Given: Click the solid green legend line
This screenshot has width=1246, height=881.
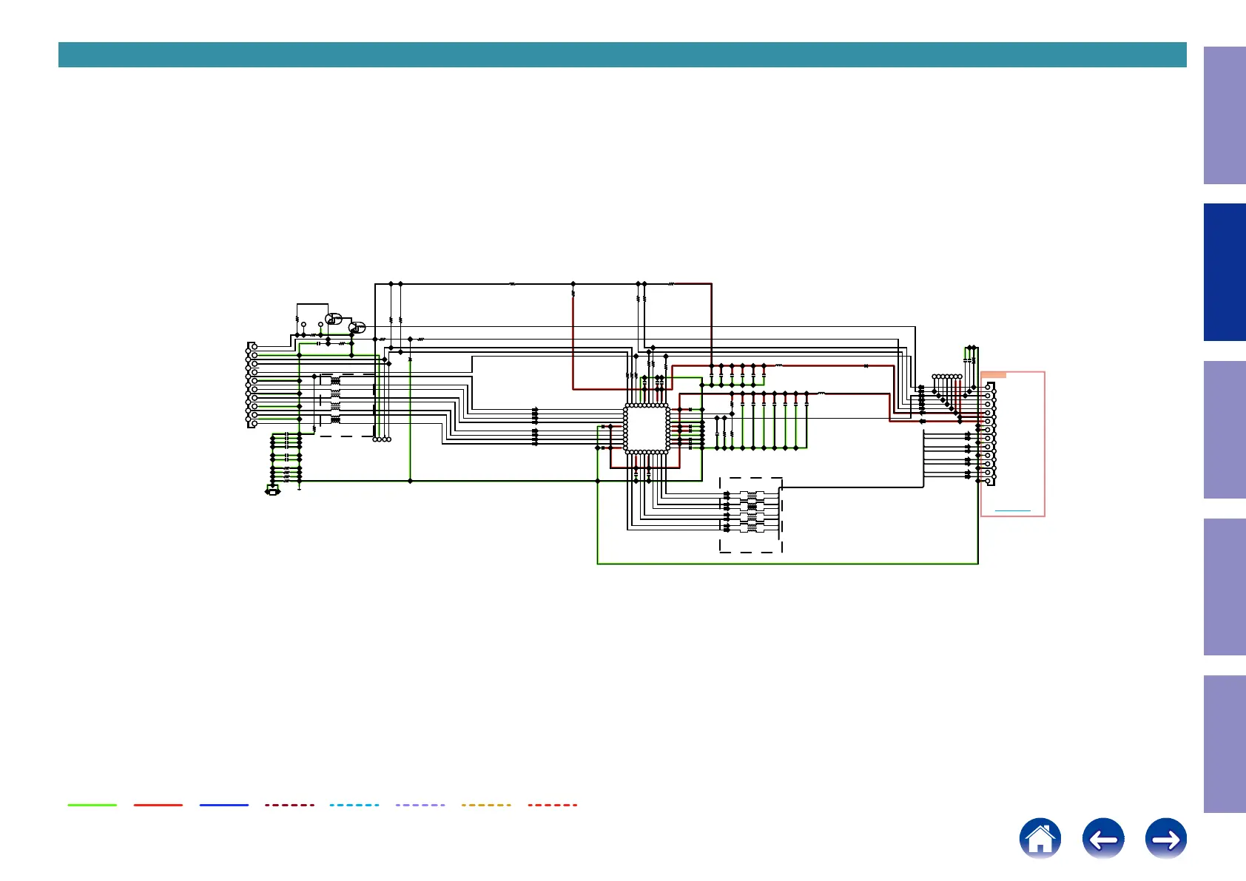Looking at the screenshot, I should point(92,805).
